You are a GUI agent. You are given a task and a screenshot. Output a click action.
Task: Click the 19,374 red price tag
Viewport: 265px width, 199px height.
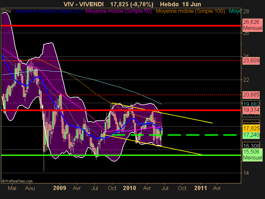(x=251, y=110)
